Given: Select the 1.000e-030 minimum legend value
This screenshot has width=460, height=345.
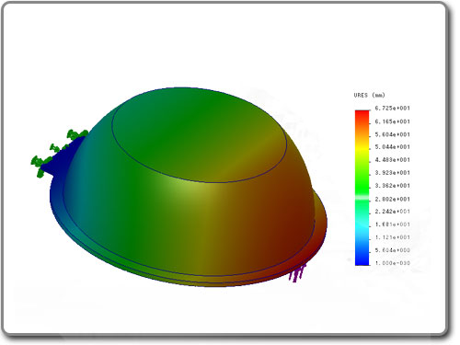Looking at the screenshot, I should pos(392,263).
